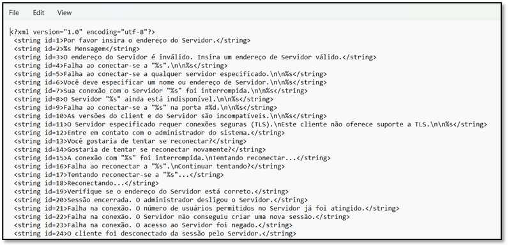Image resolution: width=509 pixels, height=247 pixels.
Task: Place cursor in string id=5 line
Action: [x=171, y=74]
